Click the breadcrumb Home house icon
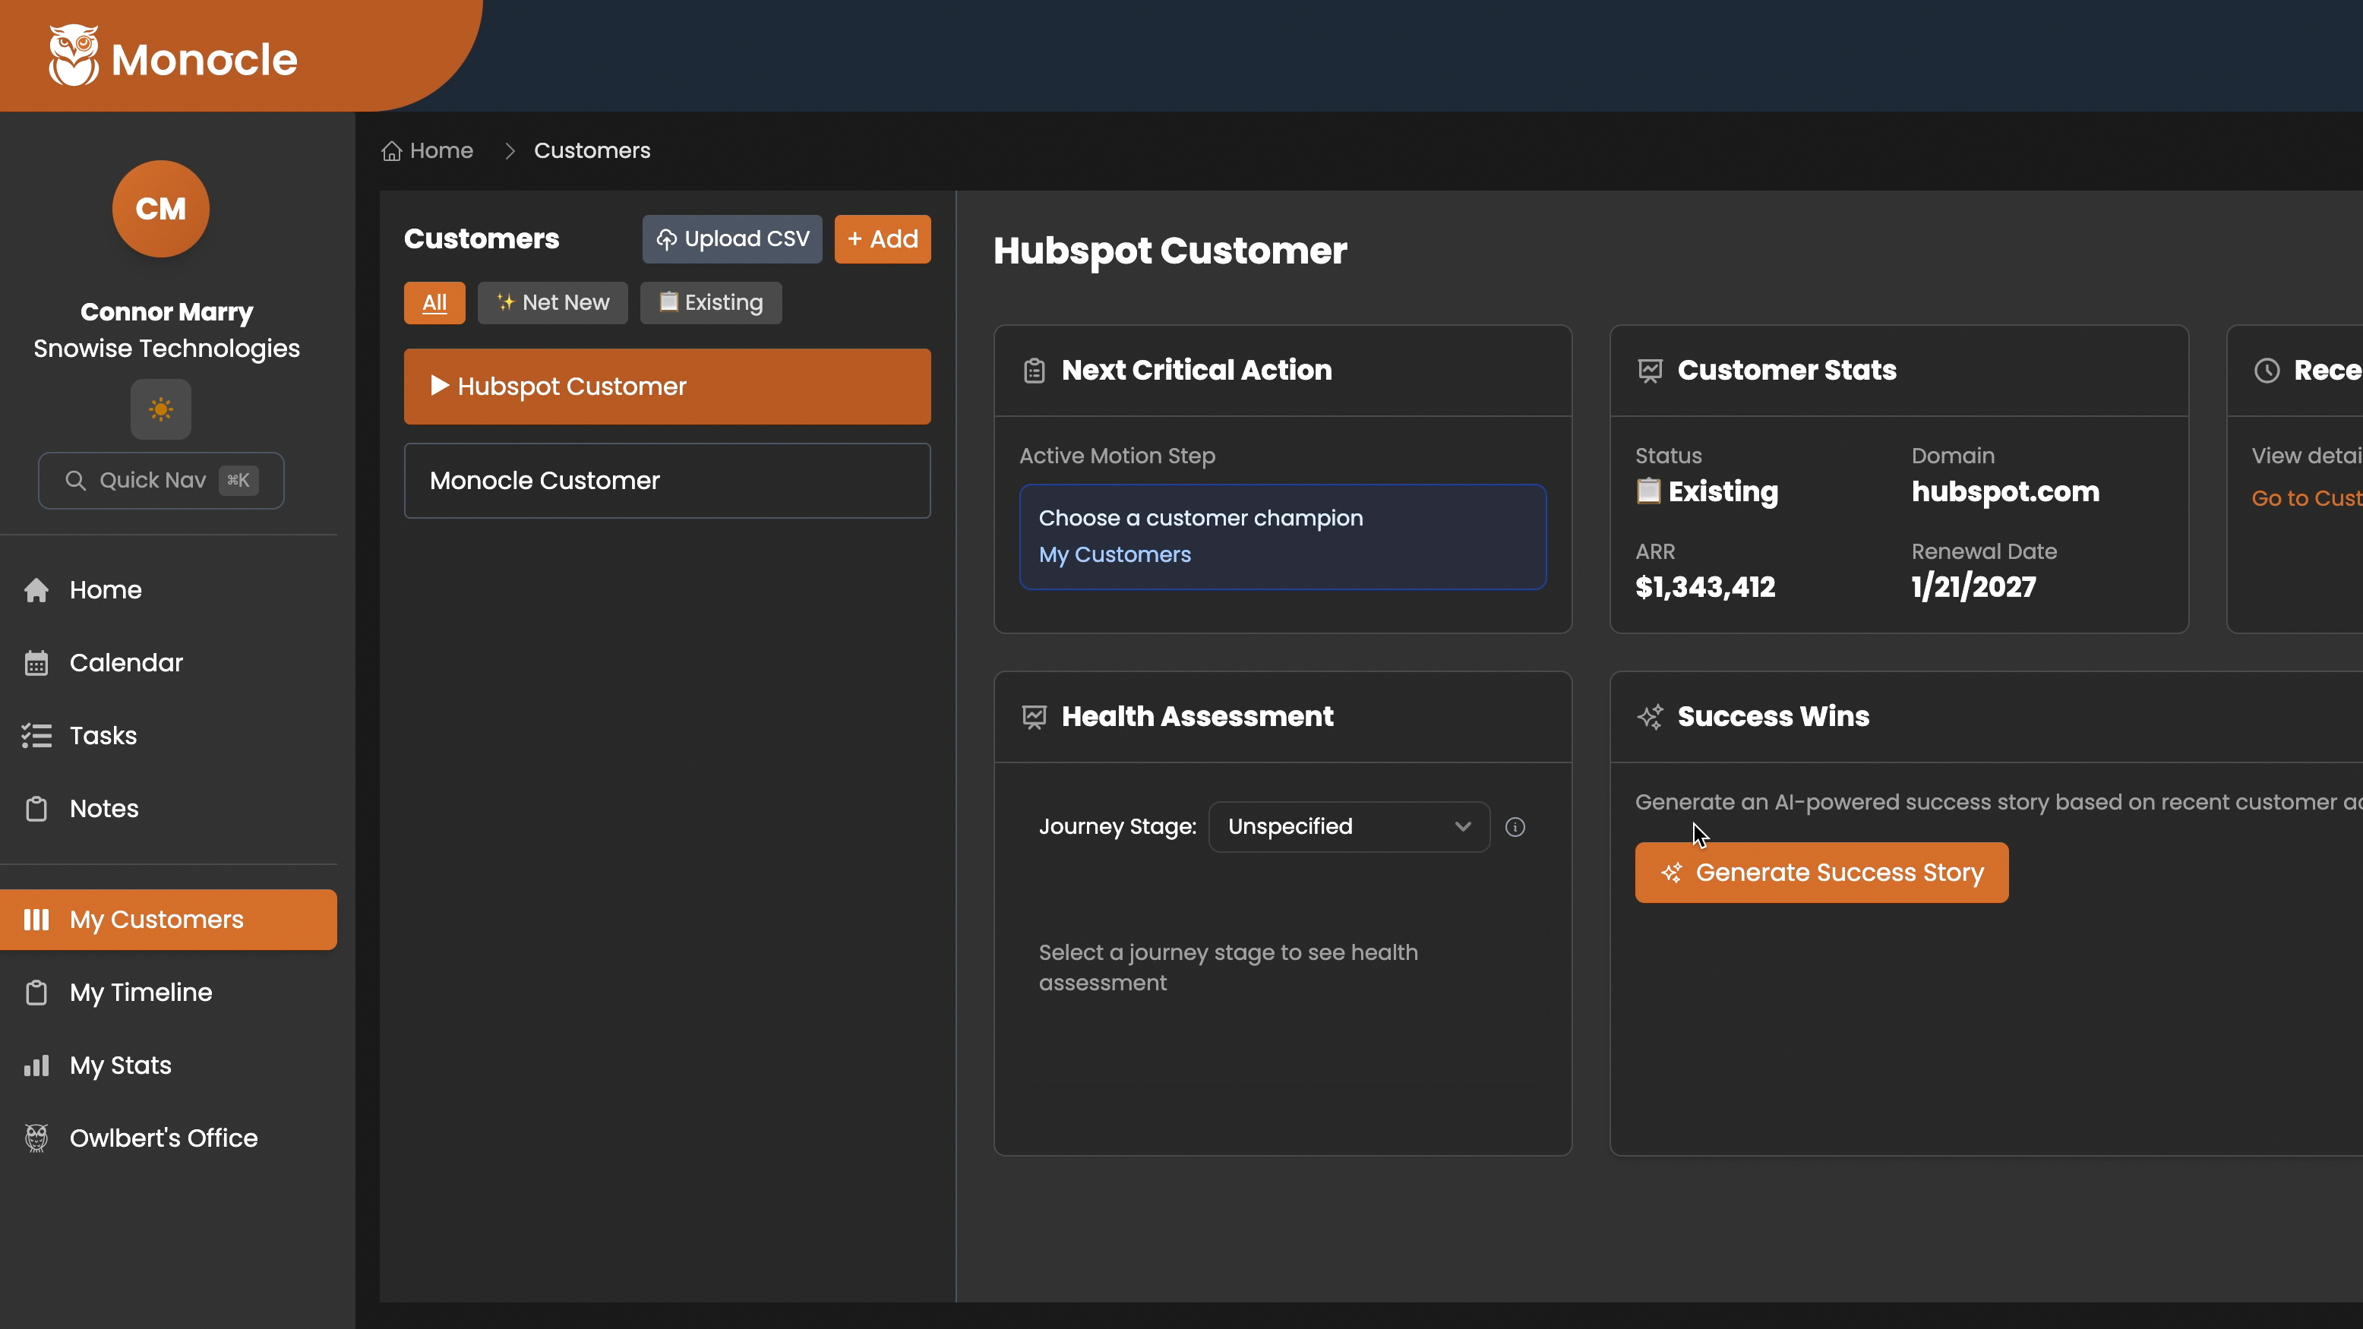The height and width of the screenshot is (1329, 2363). pos(392,151)
